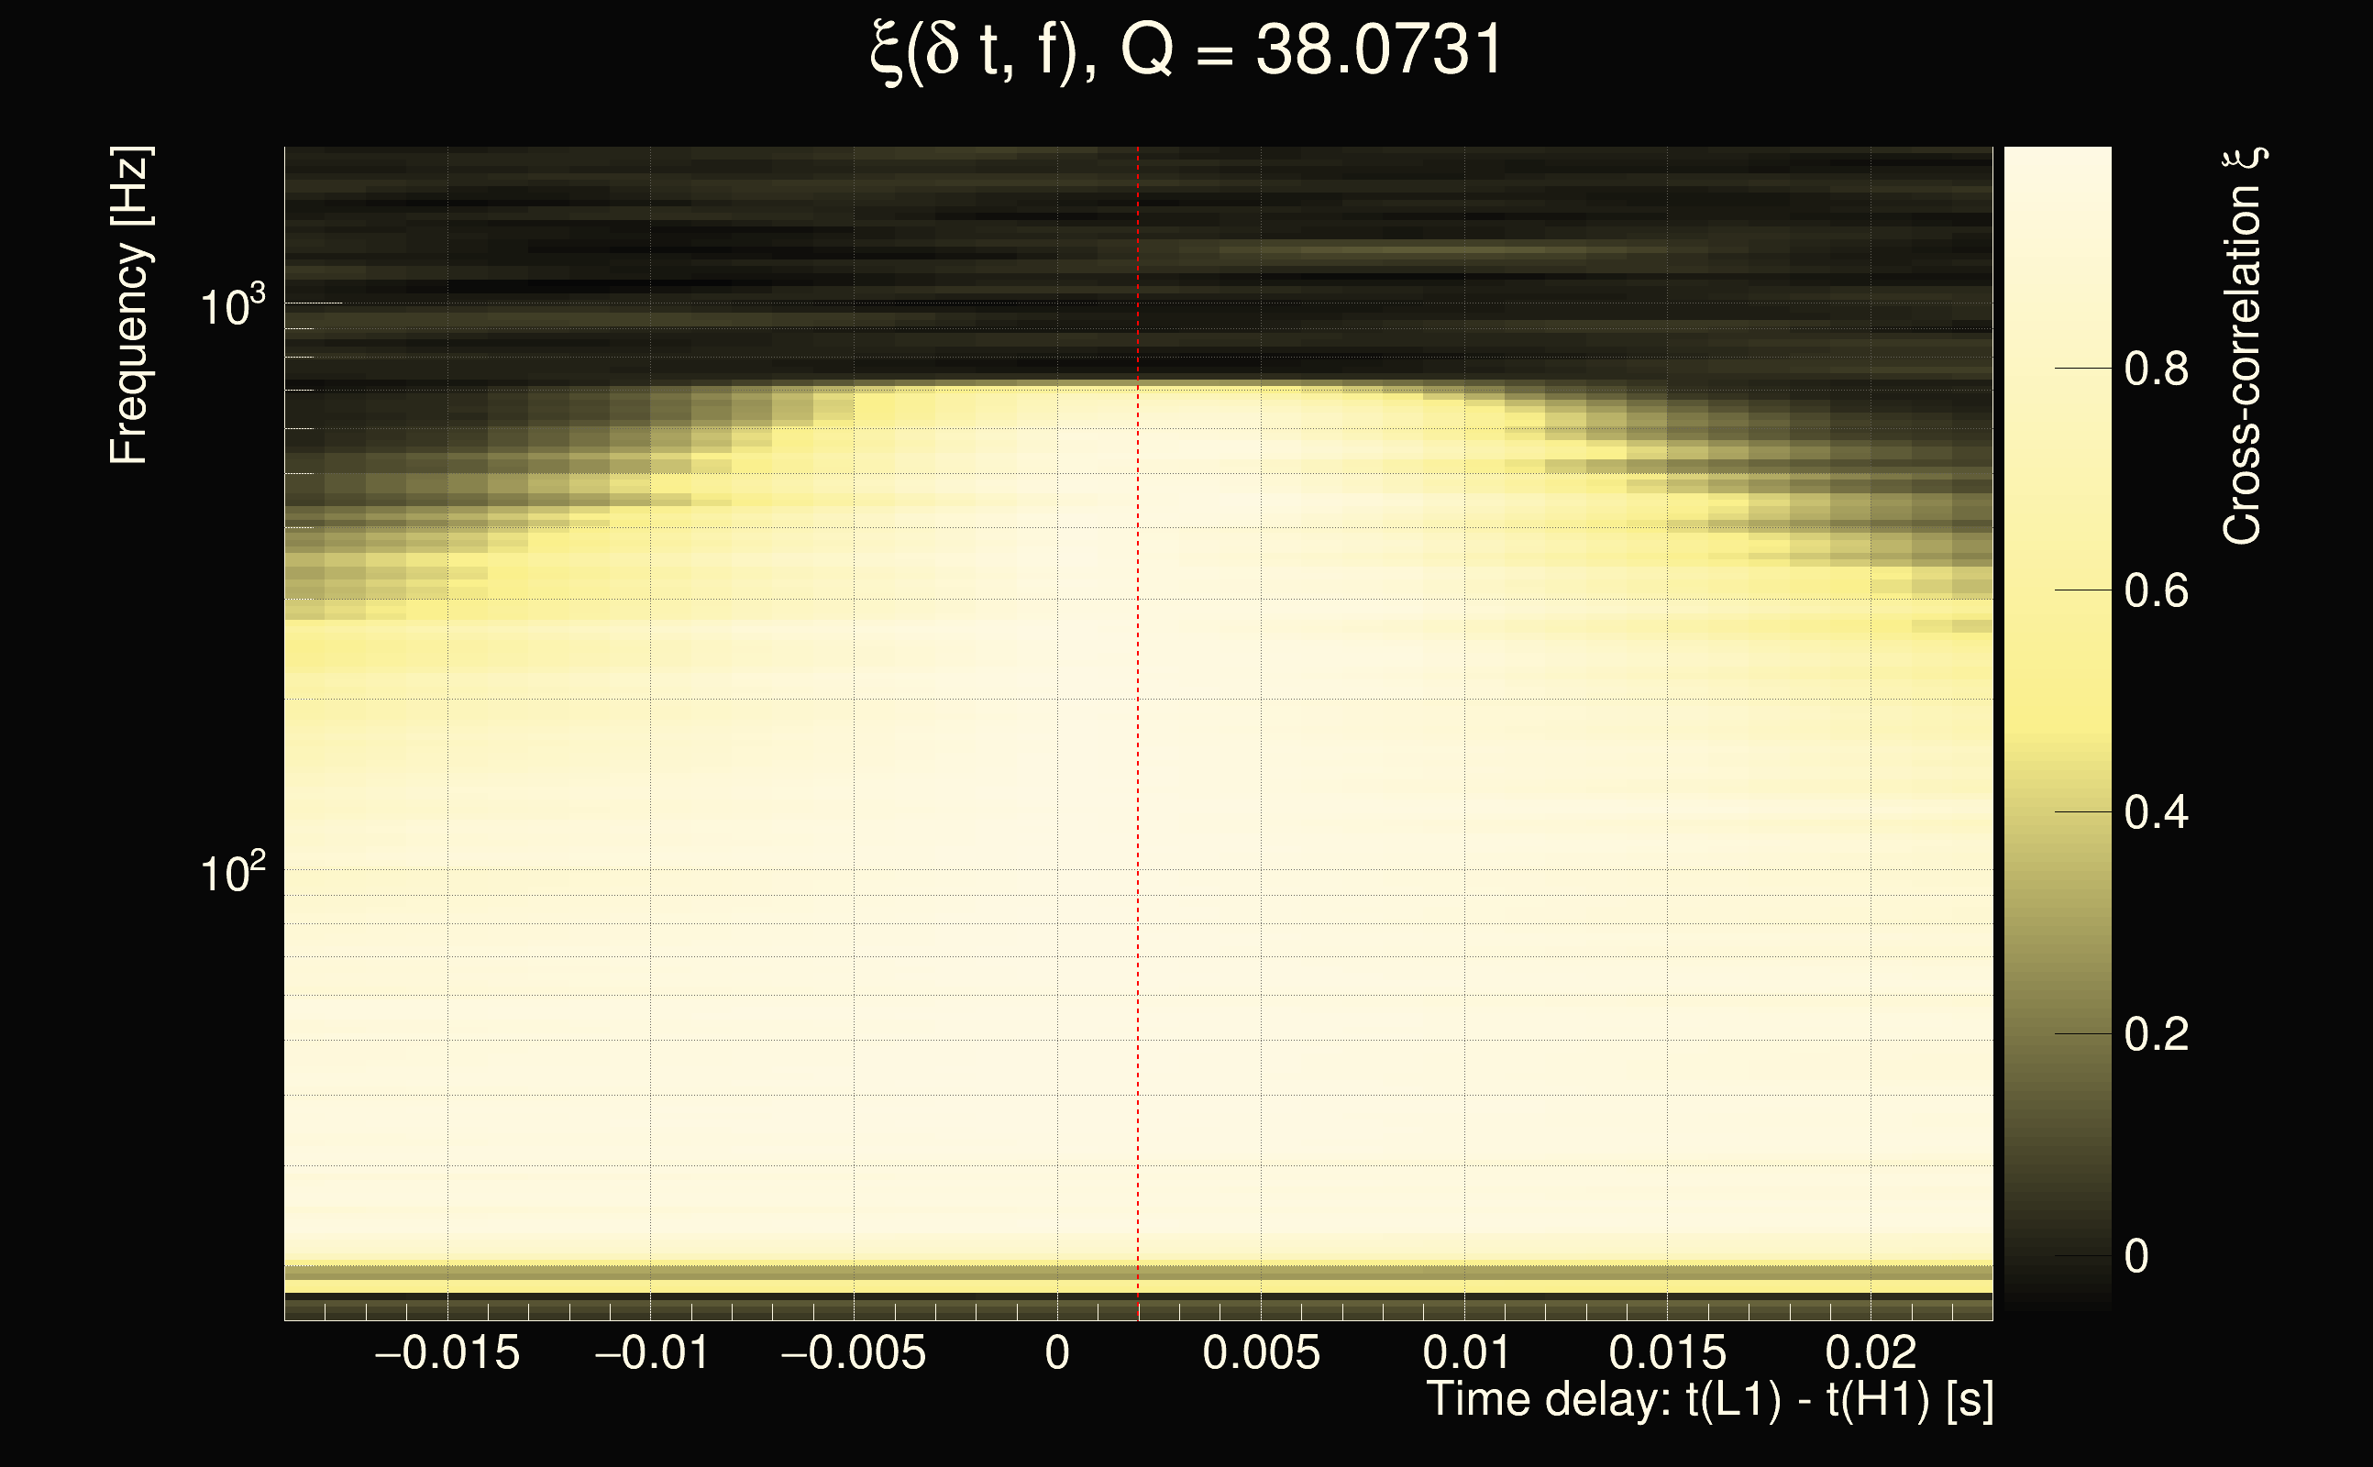
Task: Click the 0.005 time delay tick label
Action: [x=1261, y=1352]
